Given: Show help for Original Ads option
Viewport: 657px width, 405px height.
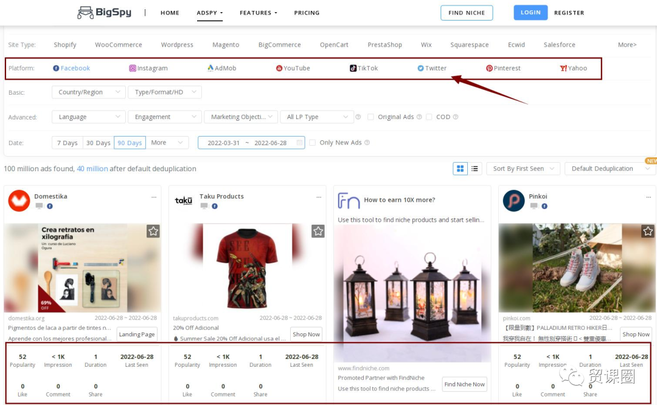Looking at the screenshot, I should (x=419, y=117).
